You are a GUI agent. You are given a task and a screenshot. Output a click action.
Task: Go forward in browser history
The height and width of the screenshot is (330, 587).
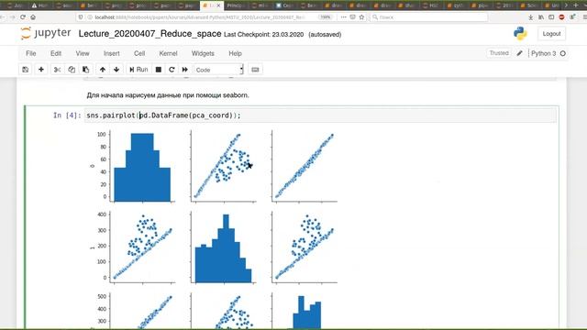click(12, 17)
